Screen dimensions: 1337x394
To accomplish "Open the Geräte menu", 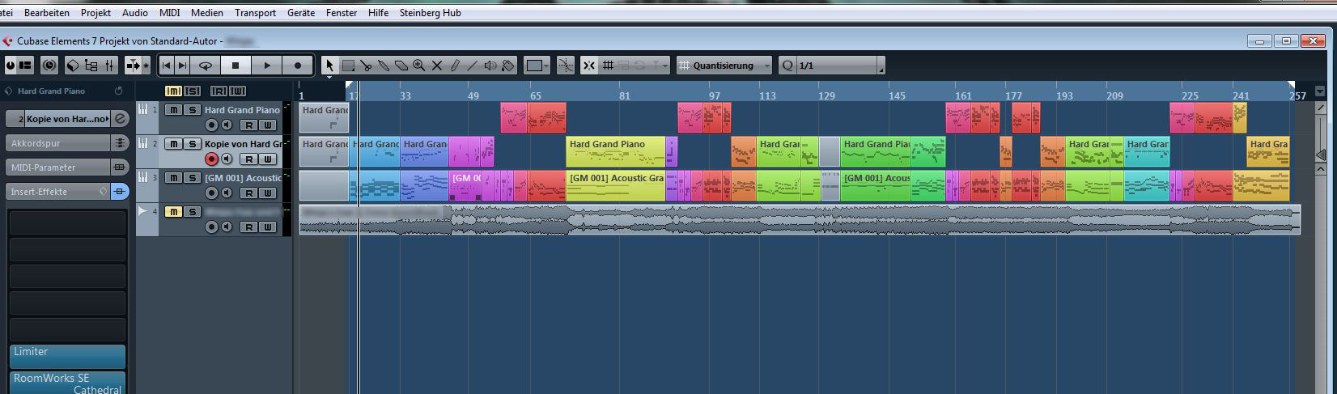I will click(301, 13).
